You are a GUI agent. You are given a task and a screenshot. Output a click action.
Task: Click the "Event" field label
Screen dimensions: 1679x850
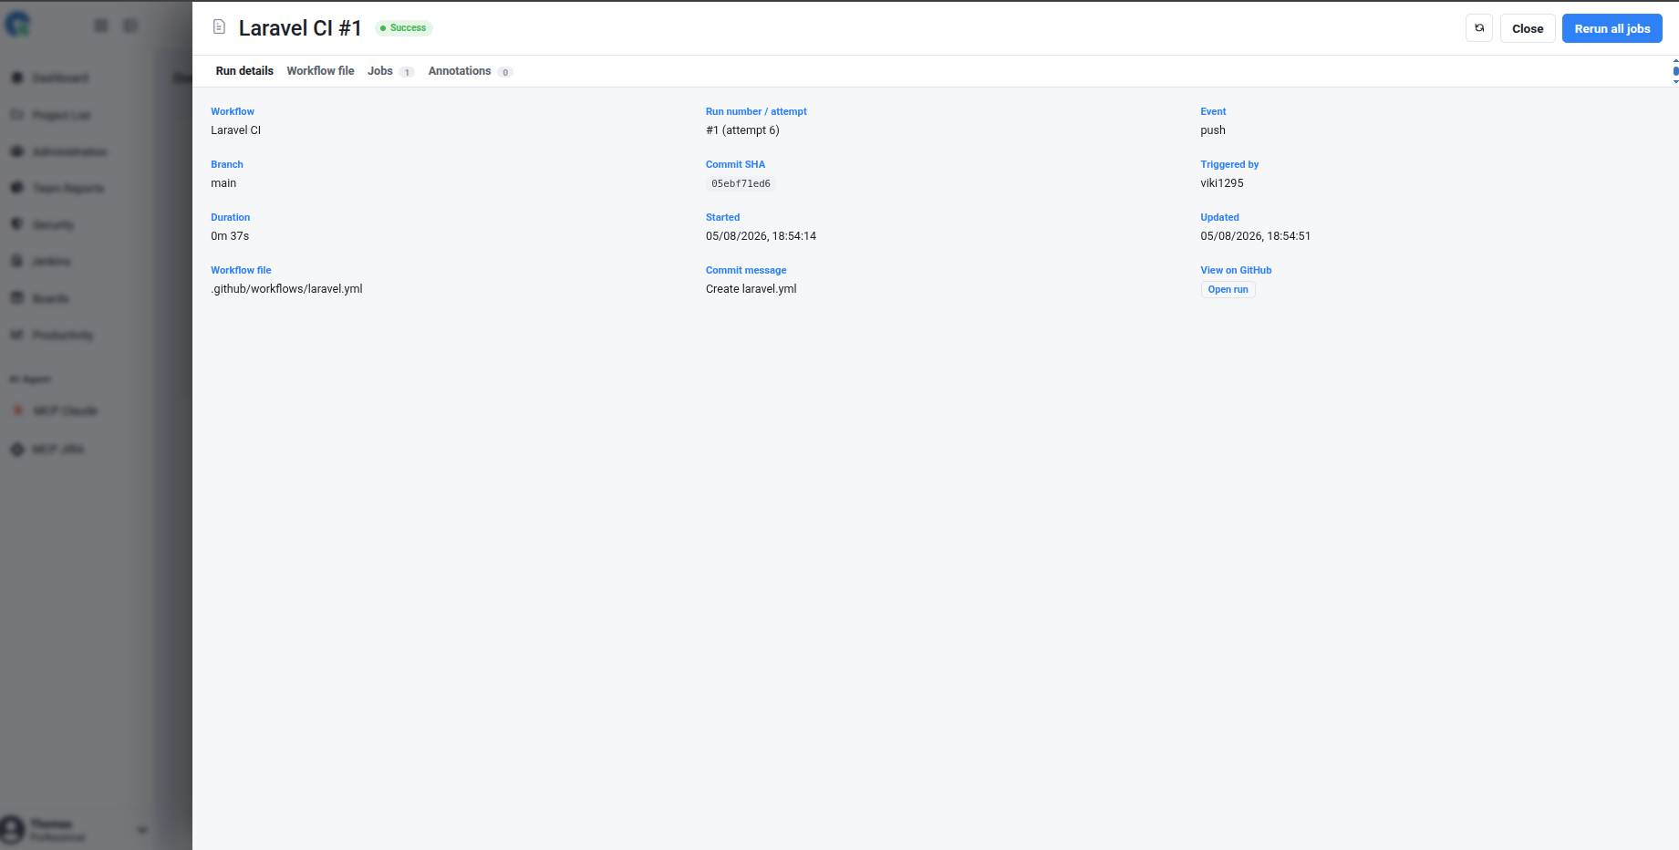[1213, 111]
